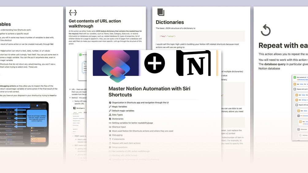Open the Default magic variables page link
The image size is (308, 173).
click(123, 111)
